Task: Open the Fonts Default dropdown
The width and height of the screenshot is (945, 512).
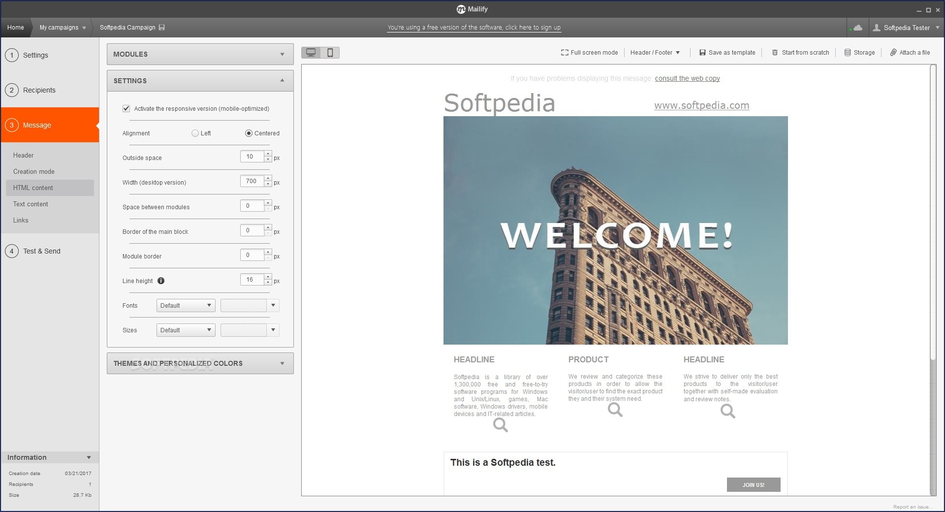Action: pos(186,305)
